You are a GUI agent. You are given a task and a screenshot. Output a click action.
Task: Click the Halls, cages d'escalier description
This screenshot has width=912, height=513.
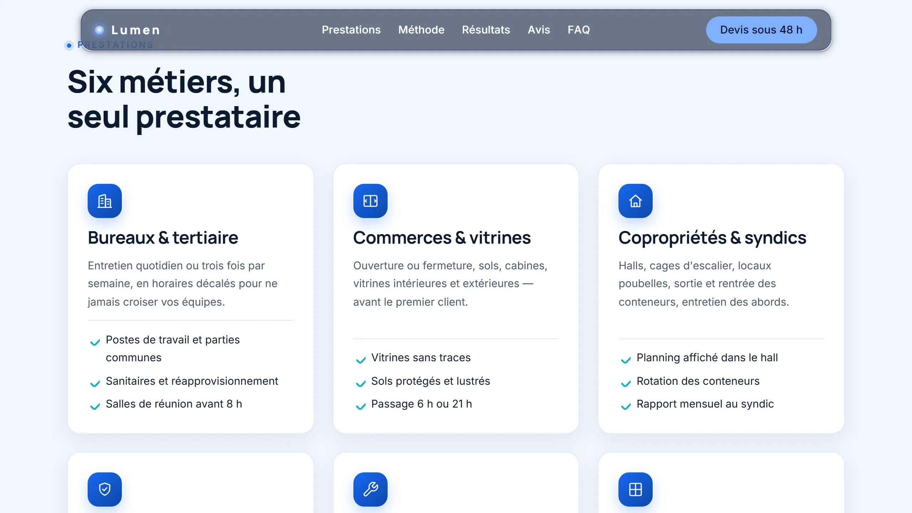tap(704, 284)
